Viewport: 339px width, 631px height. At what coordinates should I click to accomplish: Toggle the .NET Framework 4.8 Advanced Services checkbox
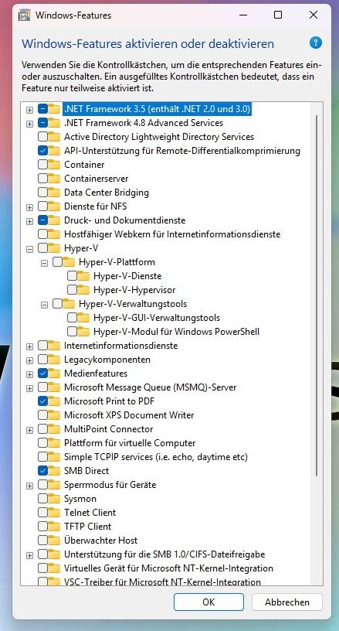click(x=43, y=123)
